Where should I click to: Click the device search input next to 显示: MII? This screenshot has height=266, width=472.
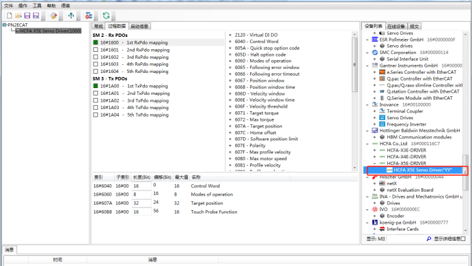point(406,239)
